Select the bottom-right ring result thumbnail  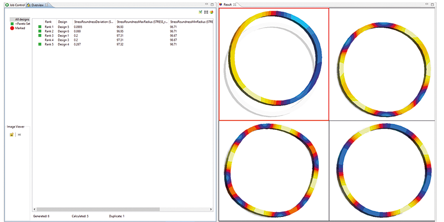(x=384, y=169)
